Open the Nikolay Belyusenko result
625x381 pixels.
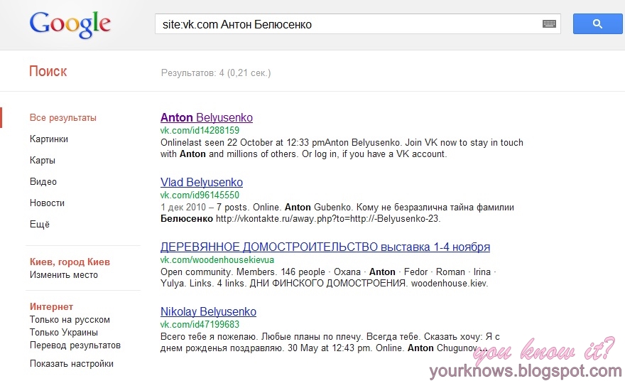208,312
